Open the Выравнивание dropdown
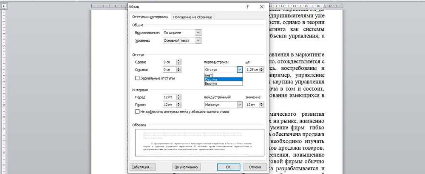This screenshot has width=425, height=174. 198,32
